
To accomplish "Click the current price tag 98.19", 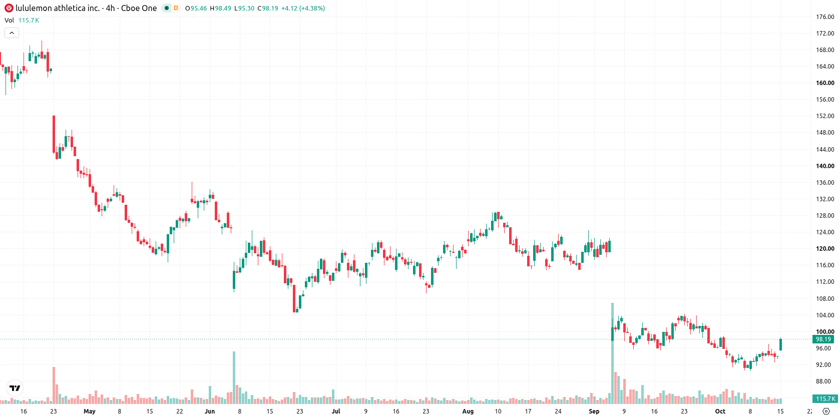I will [x=823, y=339].
